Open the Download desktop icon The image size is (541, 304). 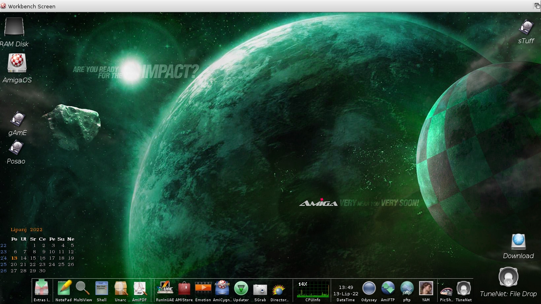518,241
